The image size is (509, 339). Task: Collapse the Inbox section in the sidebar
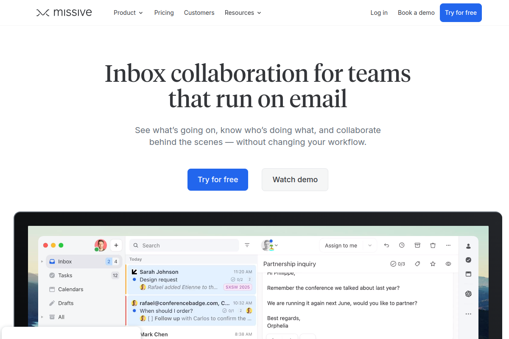(42, 261)
